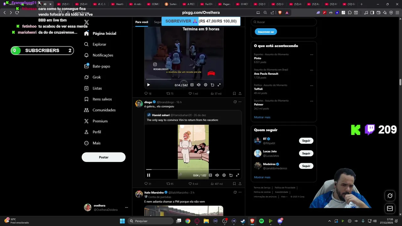This screenshot has height=226, width=402.
Task: Reply to the first post with 18 comments
Action: click(148, 94)
